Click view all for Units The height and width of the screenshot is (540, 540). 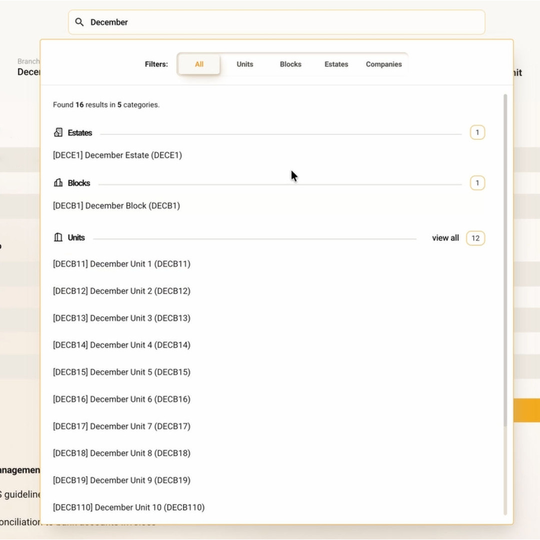pyautogui.click(x=445, y=238)
